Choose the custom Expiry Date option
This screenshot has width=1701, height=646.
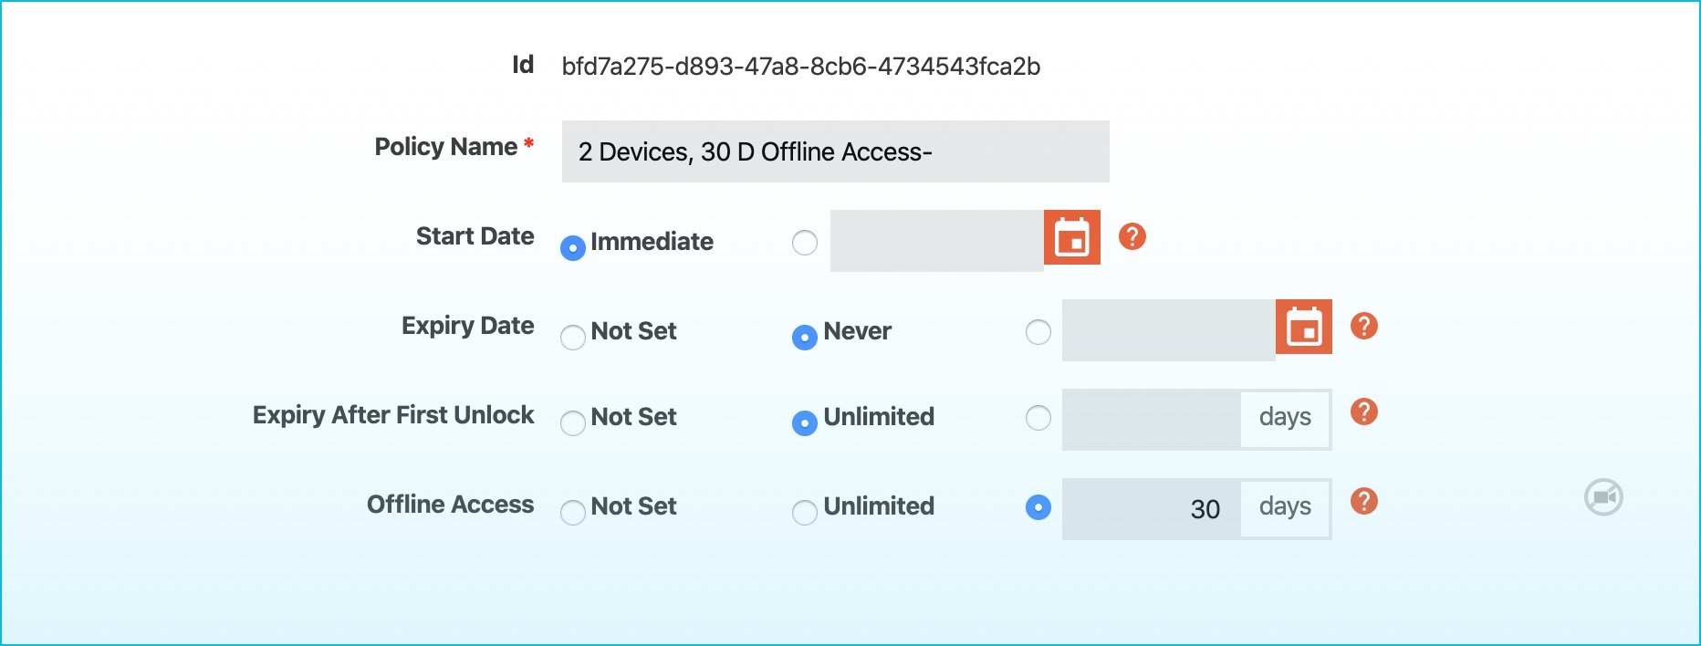[1038, 332]
